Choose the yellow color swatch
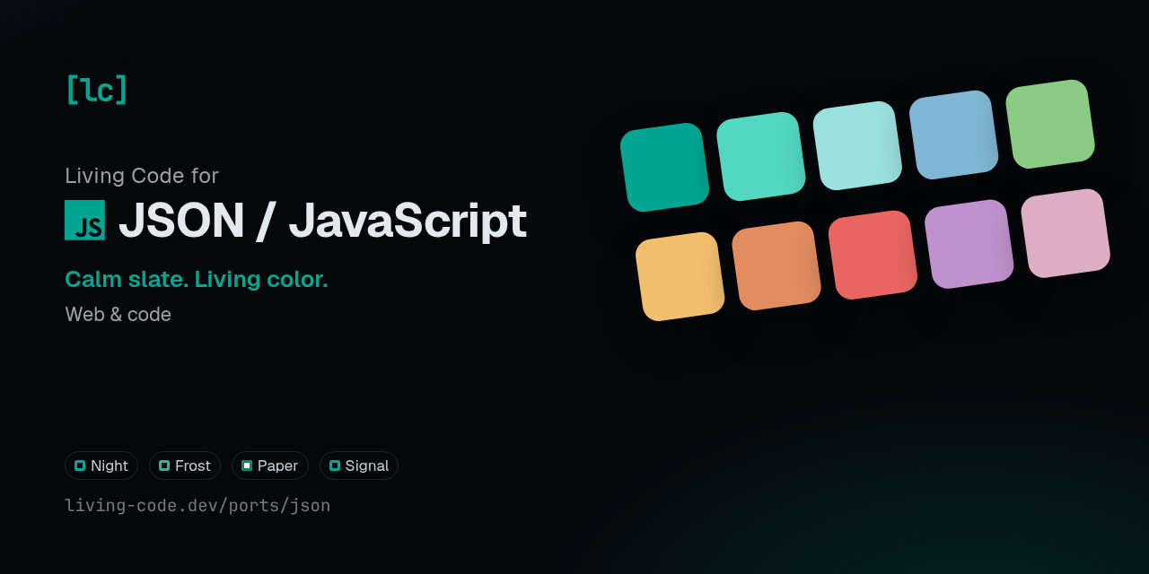 (x=680, y=276)
